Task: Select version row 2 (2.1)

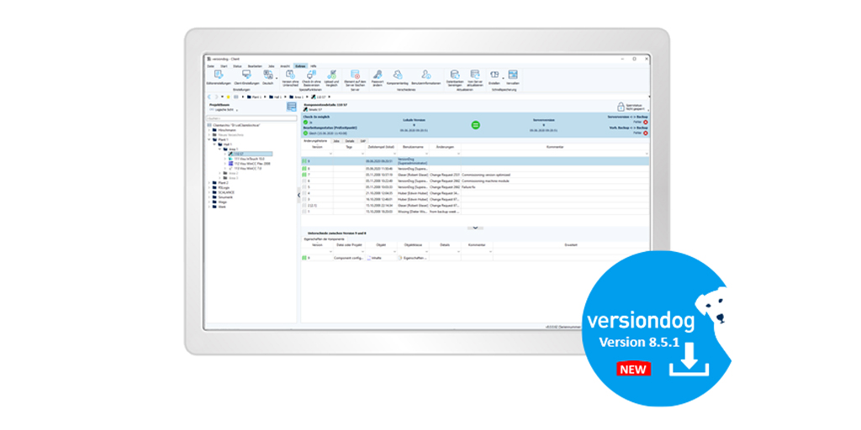Action: pos(475,205)
